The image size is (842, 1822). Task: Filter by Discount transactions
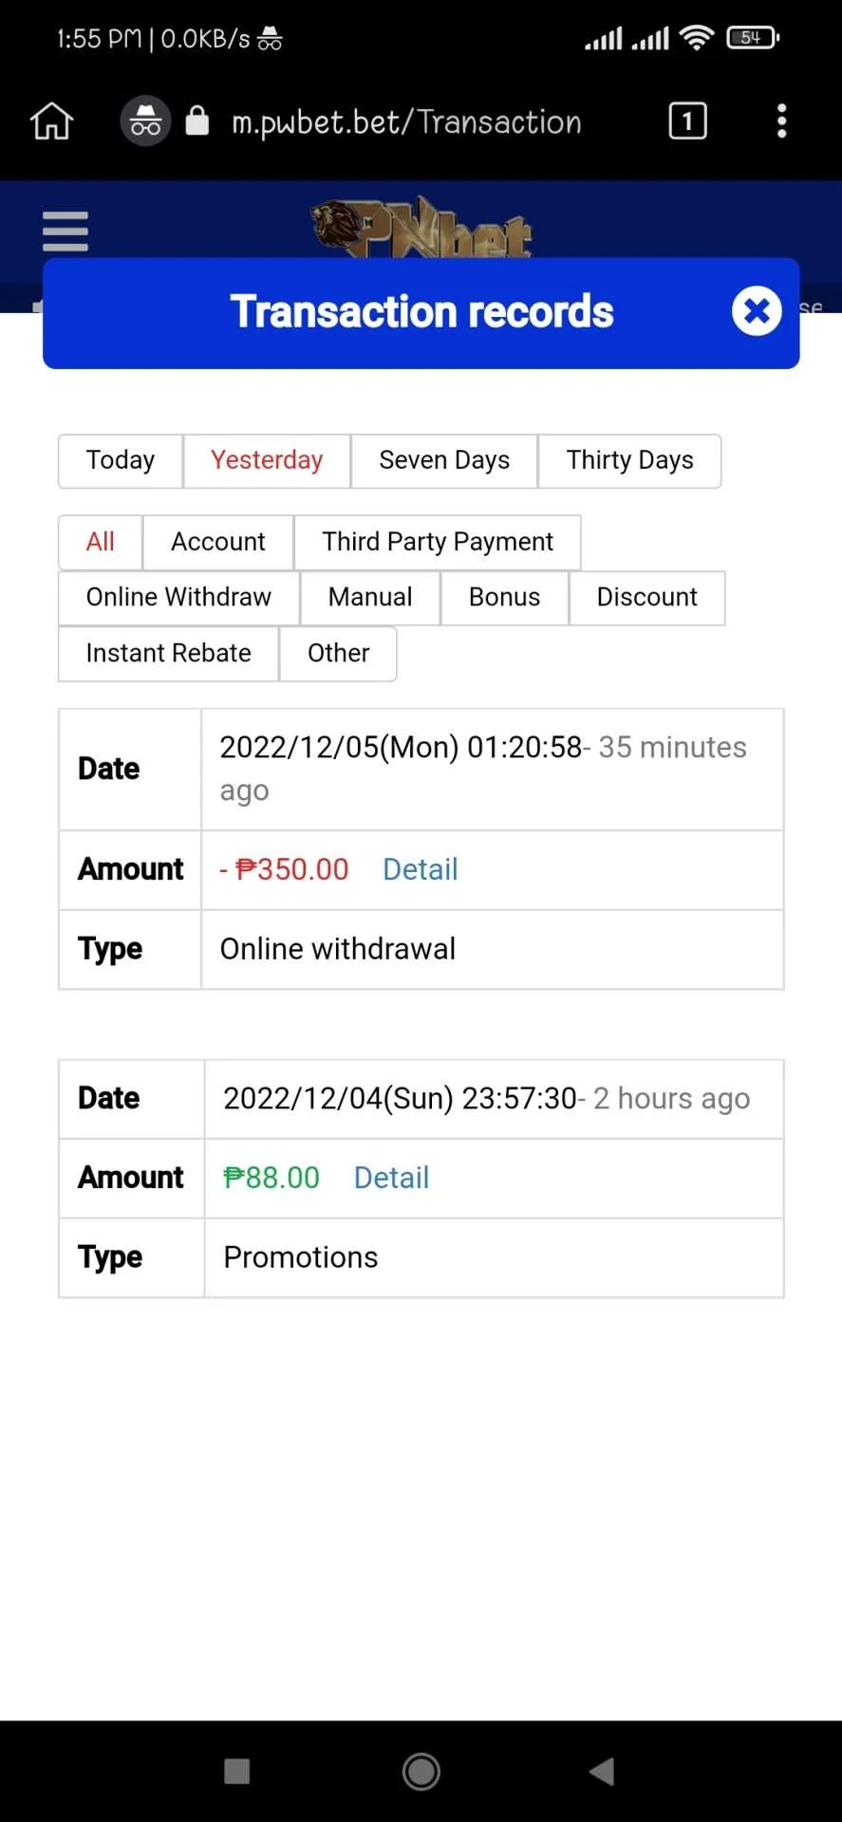[x=647, y=598]
